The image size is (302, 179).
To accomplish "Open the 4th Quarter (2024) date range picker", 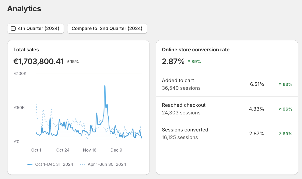I will pos(36,28).
